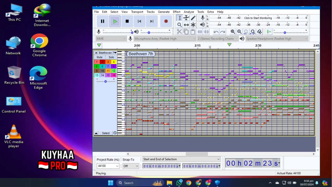The width and height of the screenshot is (332, 187).
Task: Open the Tracks menu
Action: [x=150, y=12]
